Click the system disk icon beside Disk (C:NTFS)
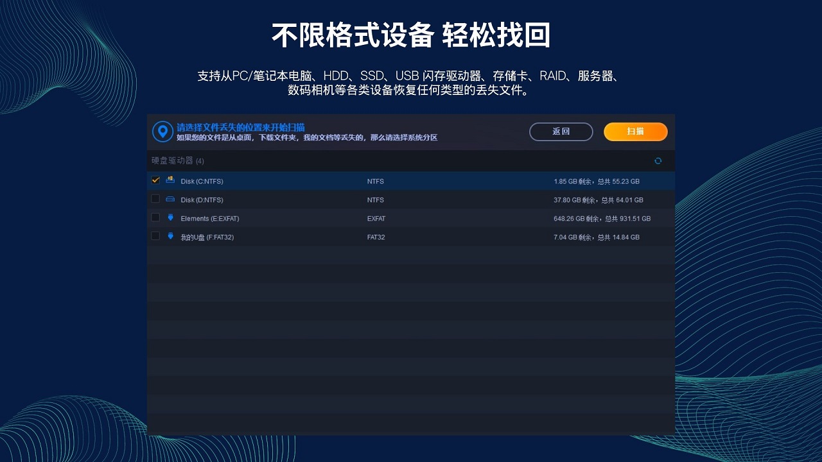Viewport: 822px width, 462px height. tap(170, 181)
